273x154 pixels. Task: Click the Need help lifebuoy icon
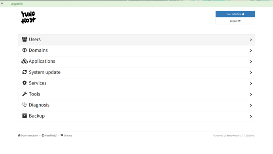pos(43,135)
